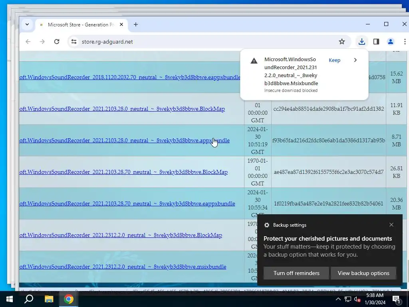409x307 pixels.
Task: Bookmark this page with the star icon
Action: tap(342, 42)
